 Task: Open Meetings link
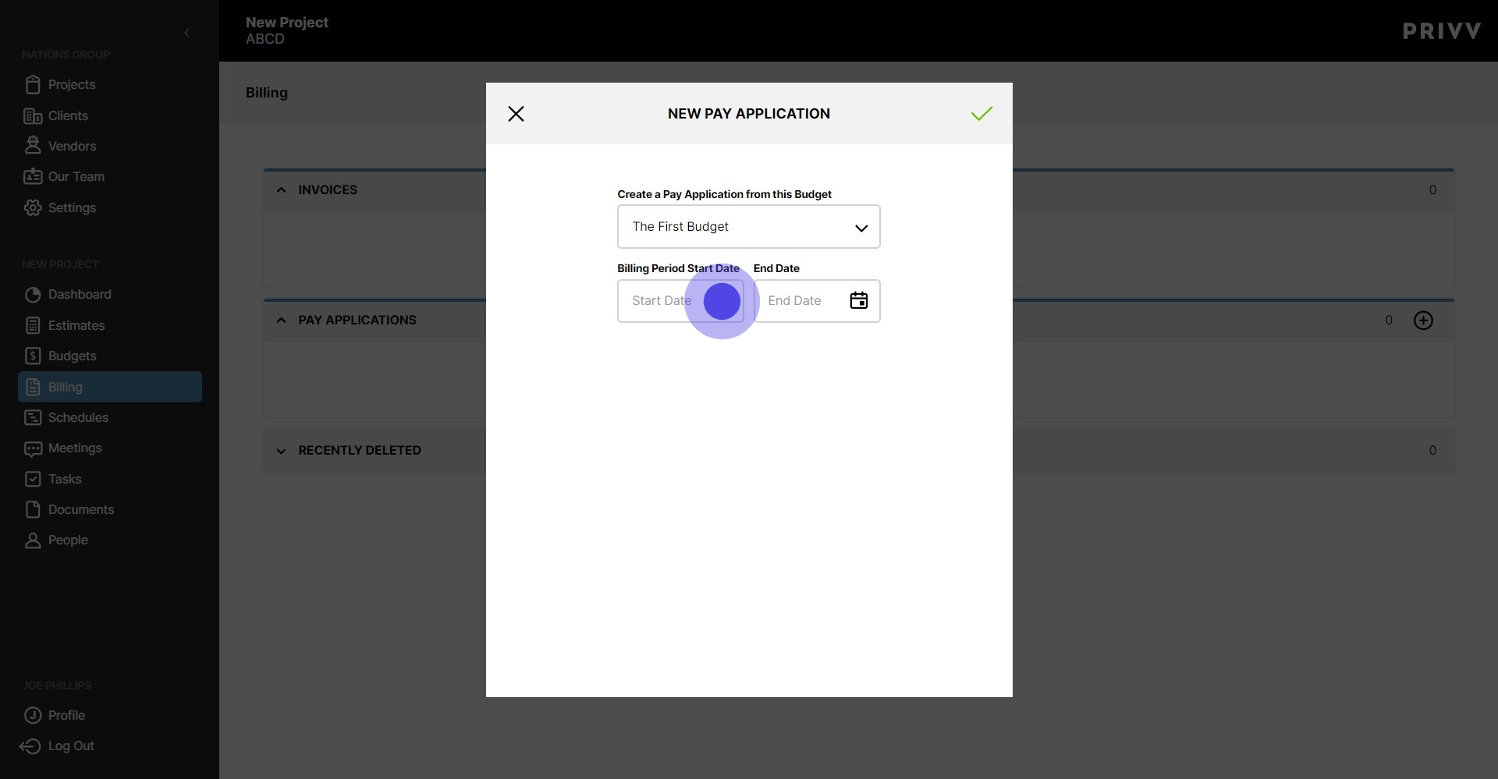point(75,448)
